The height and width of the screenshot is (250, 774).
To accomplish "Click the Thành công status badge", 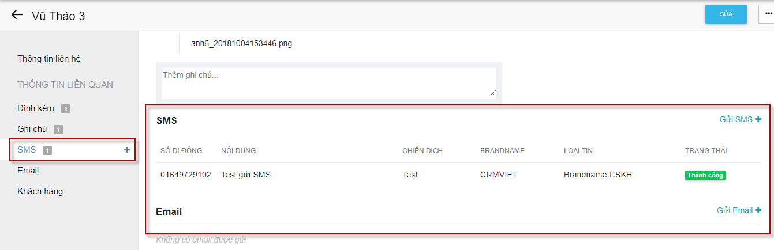I will 705,175.
